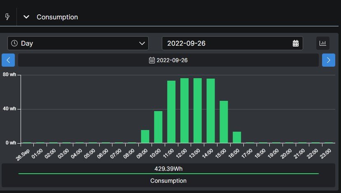
Task: Select the 09:00 consumption bar
Action: (145, 137)
